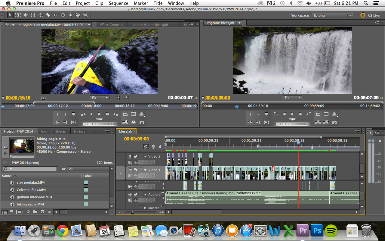Click timeline zoom slider handle
This screenshot has width=385, height=241.
click(132, 212)
